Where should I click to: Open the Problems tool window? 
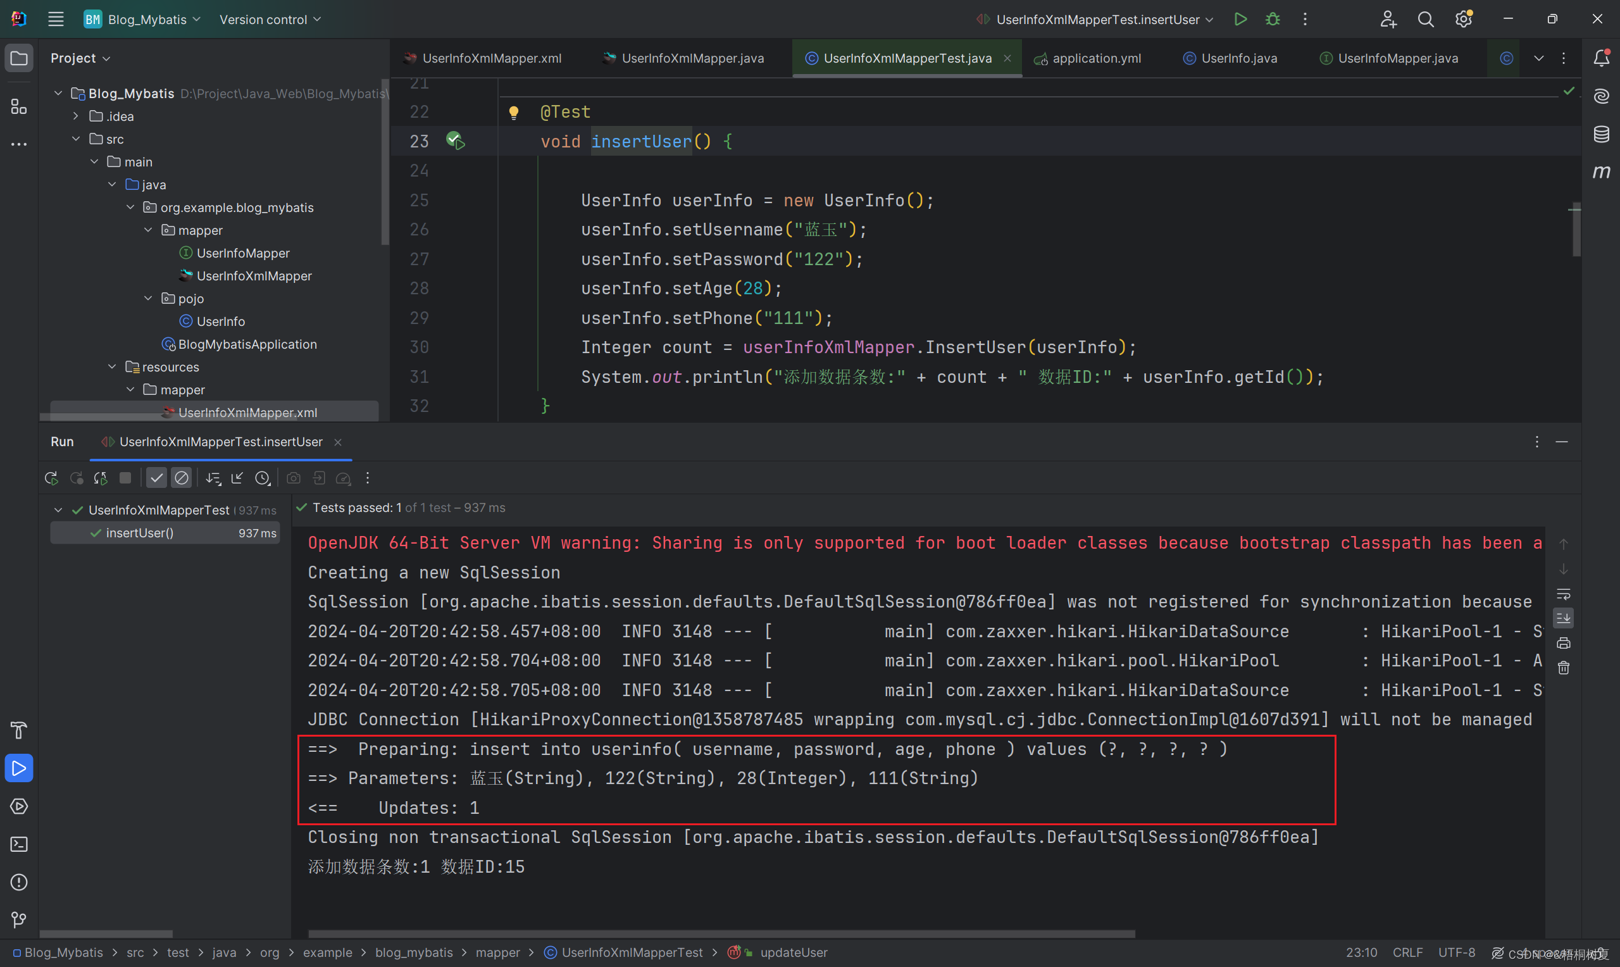pyautogui.click(x=19, y=882)
